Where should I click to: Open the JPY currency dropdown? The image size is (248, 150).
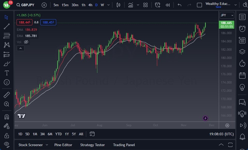[227, 15]
